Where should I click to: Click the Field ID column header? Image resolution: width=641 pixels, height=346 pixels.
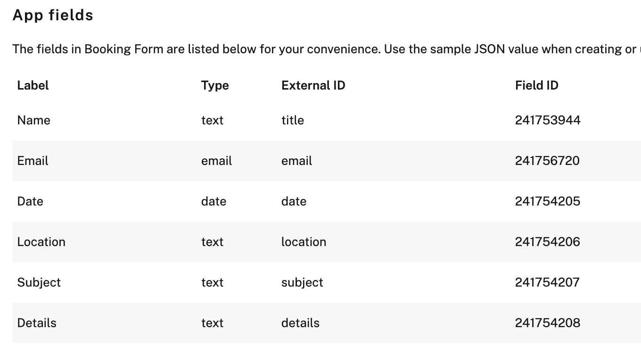(537, 85)
